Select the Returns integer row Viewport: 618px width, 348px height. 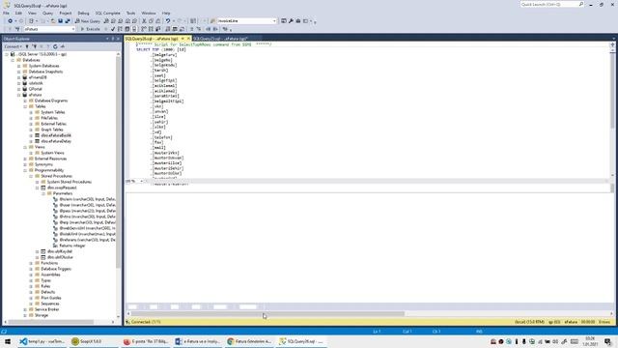(72, 246)
